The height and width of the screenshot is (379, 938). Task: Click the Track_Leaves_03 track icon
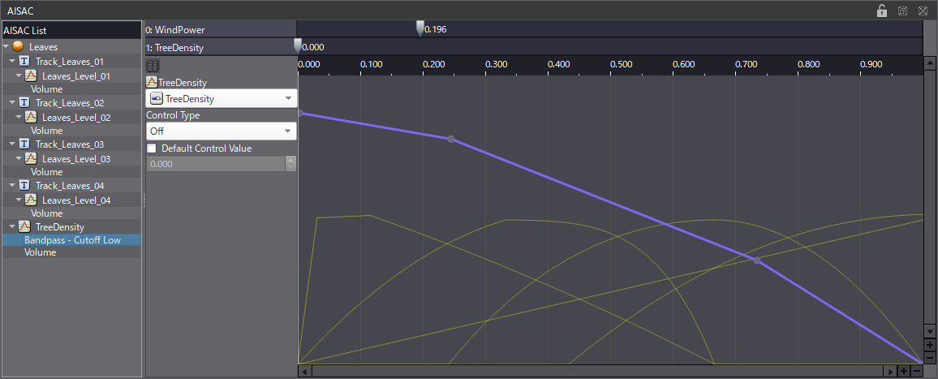(x=25, y=144)
